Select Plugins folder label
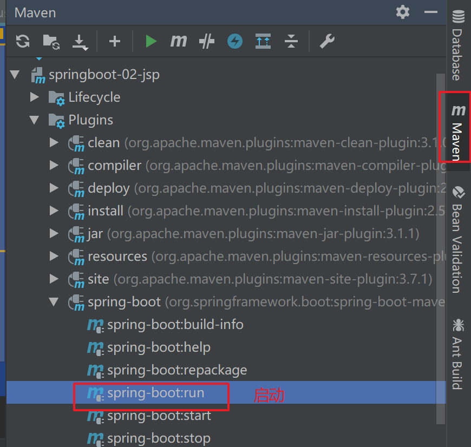 (91, 120)
